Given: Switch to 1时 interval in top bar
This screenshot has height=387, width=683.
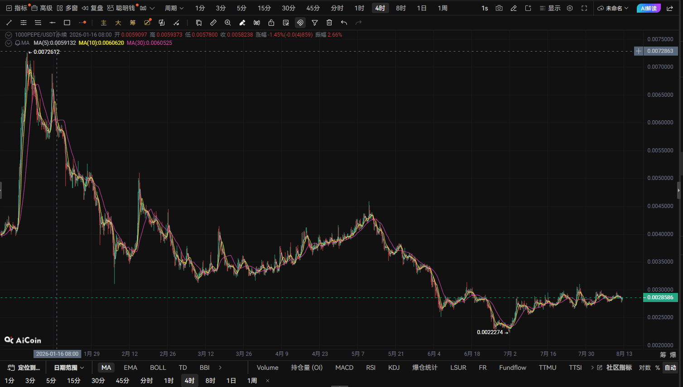Looking at the screenshot, I should point(359,8).
